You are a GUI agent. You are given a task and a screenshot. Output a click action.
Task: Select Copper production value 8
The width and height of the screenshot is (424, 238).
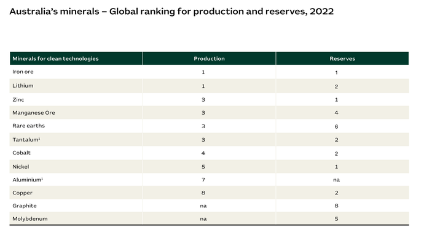pyautogui.click(x=203, y=193)
